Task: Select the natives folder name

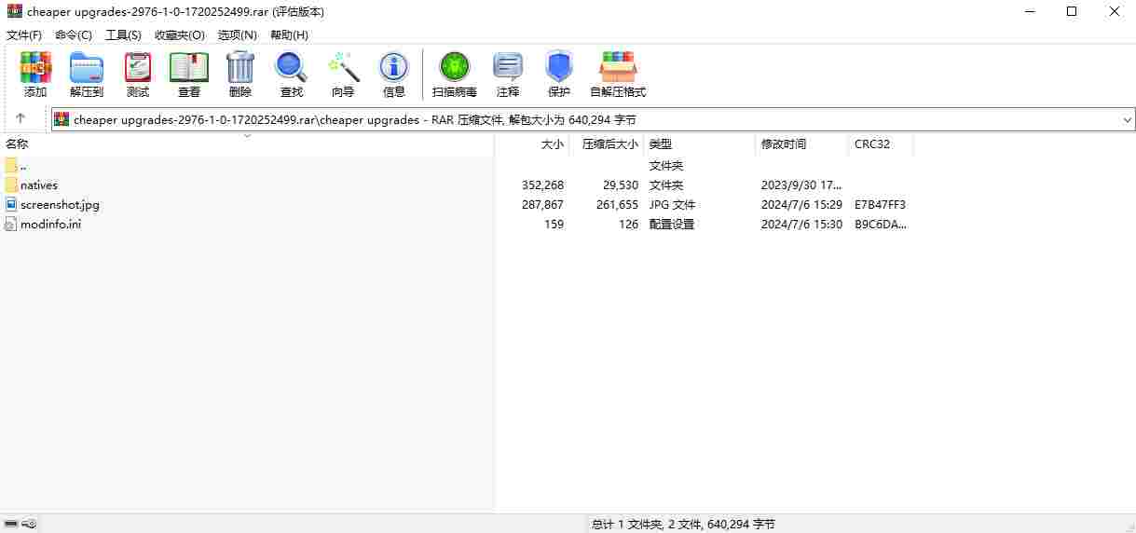Action: (39, 184)
